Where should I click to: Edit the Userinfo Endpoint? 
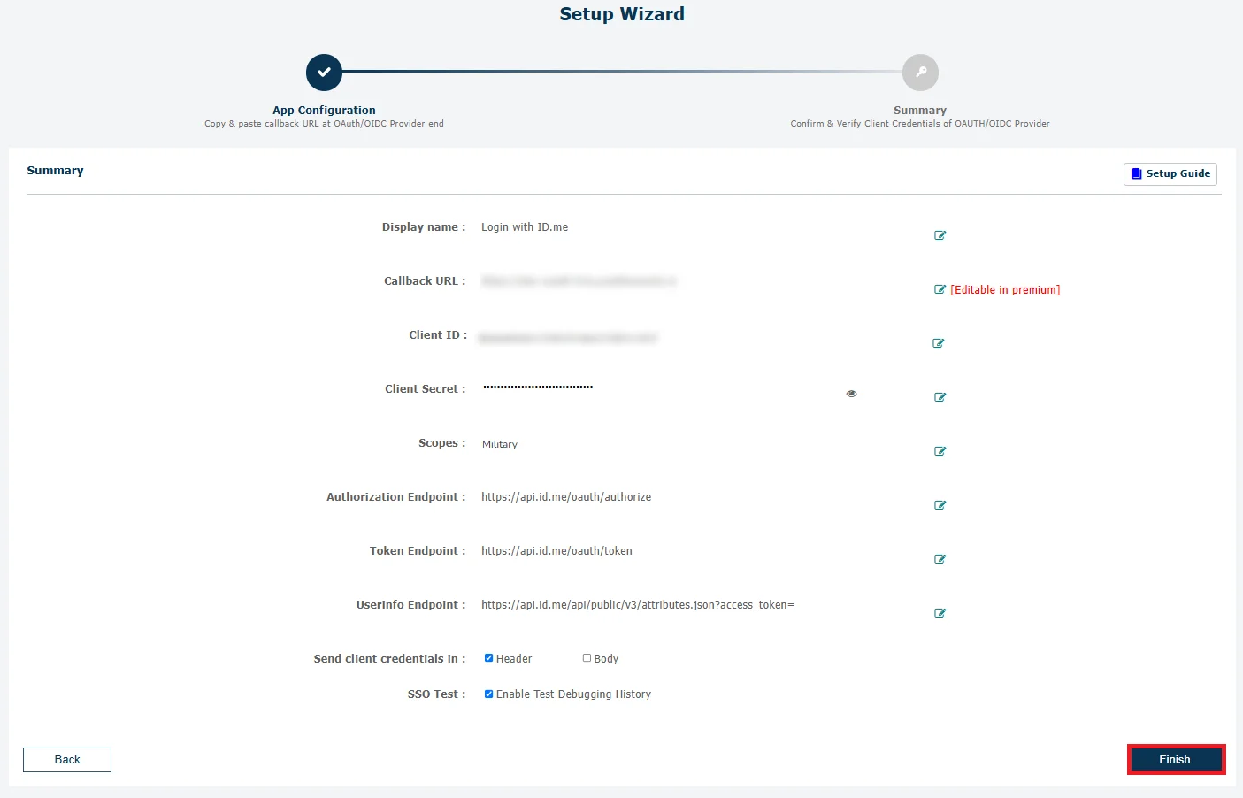(940, 613)
